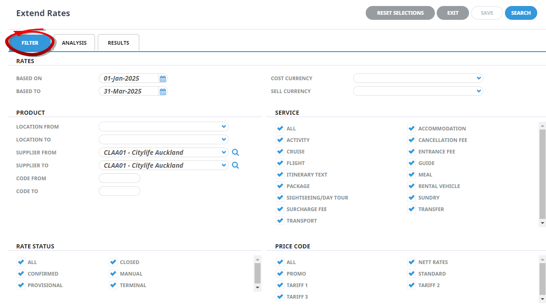
Task: Click the Supplier To search magnifier
Action: click(x=235, y=165)
